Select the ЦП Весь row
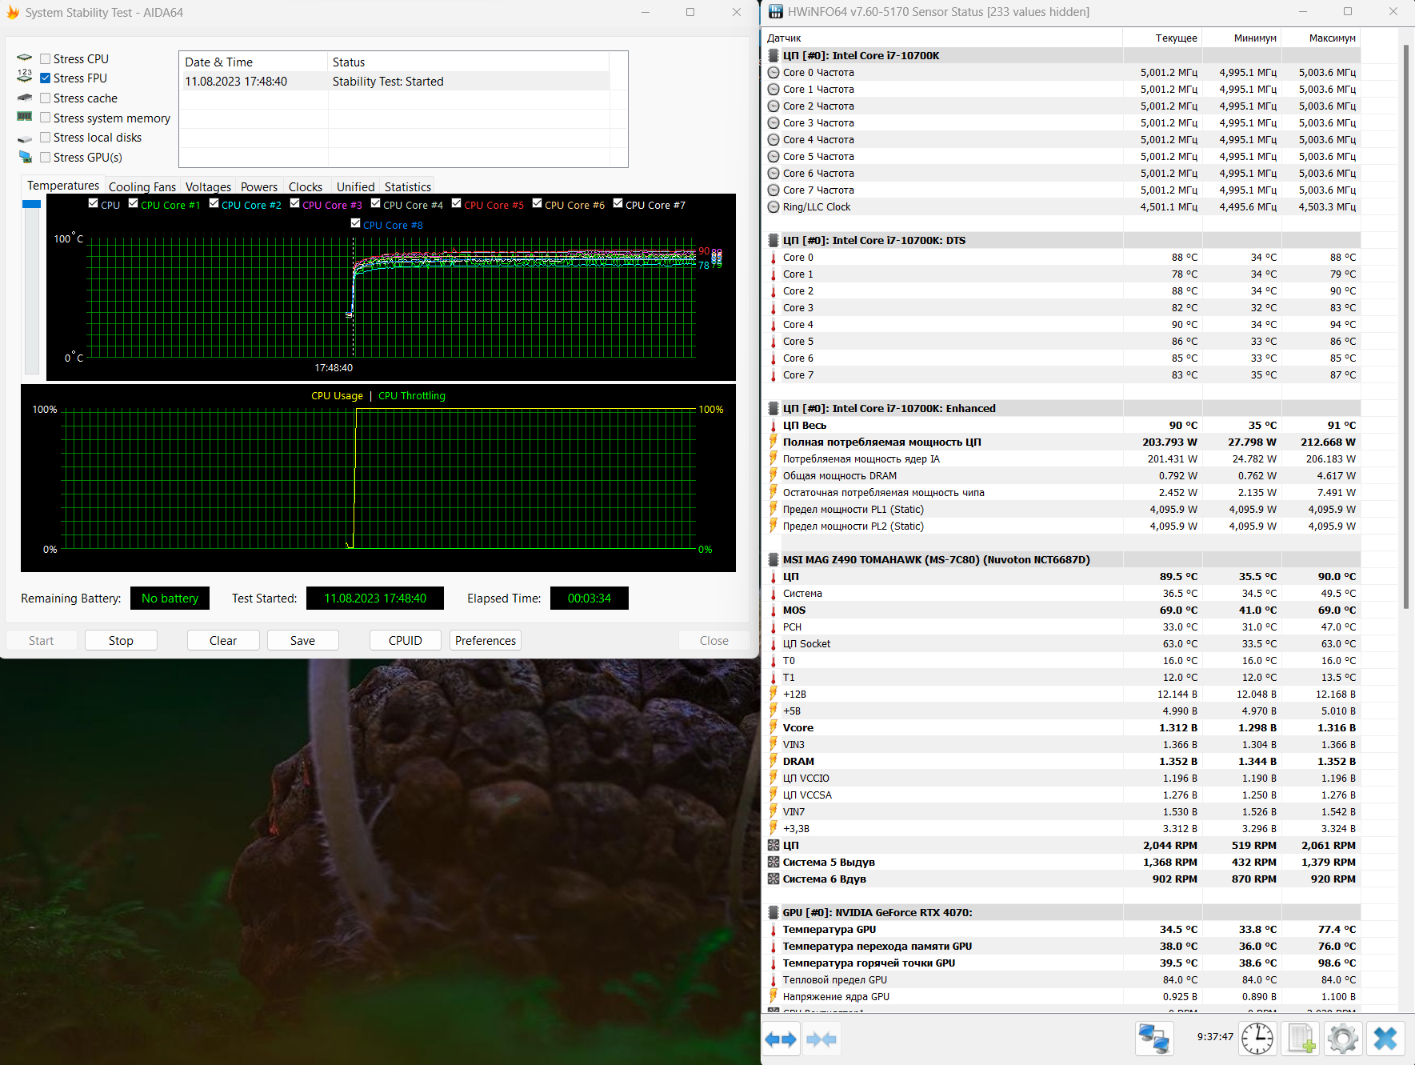This screenshot has width=1415, height=1065. pos(1061,425)
